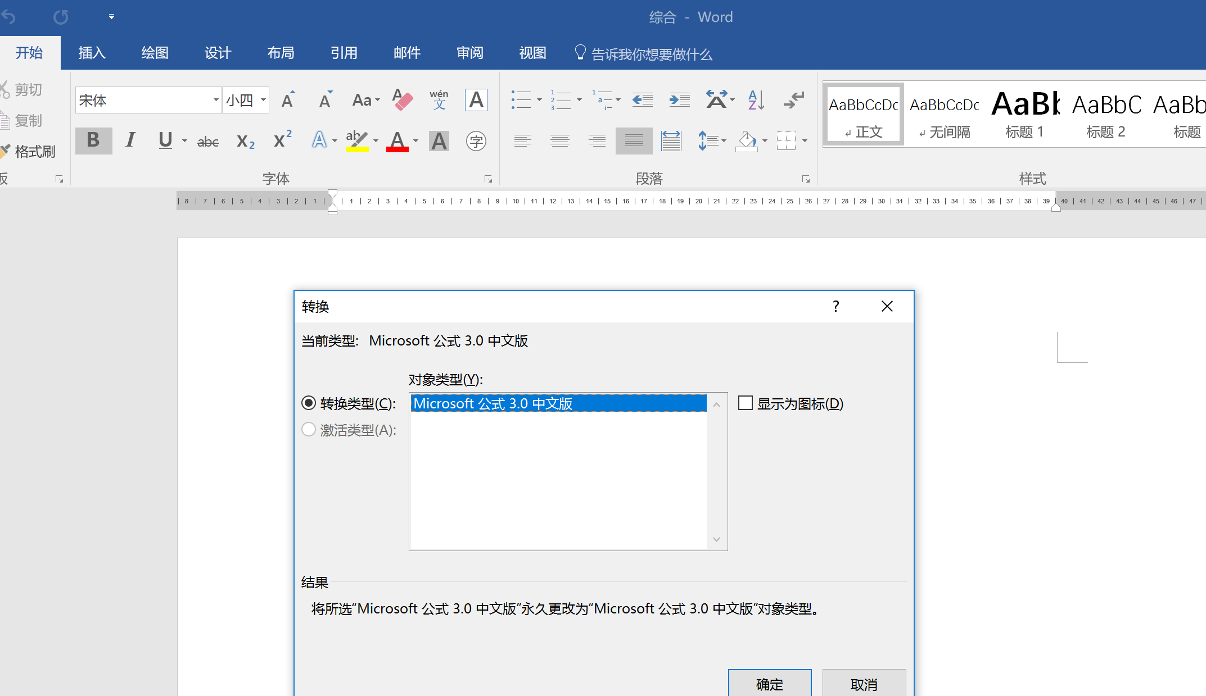Apply strikethrough text formatting
The image size is (1206, 696).
coord(207,142)
